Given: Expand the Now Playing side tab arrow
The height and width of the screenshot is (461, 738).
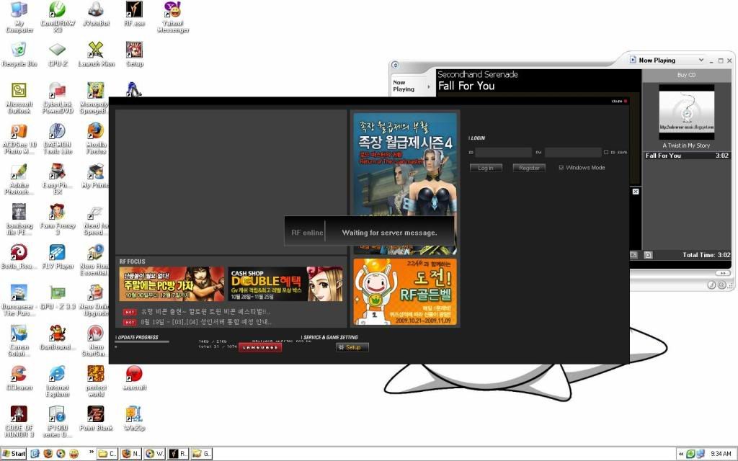Looking at the screenshot, I should coord(428,86).
